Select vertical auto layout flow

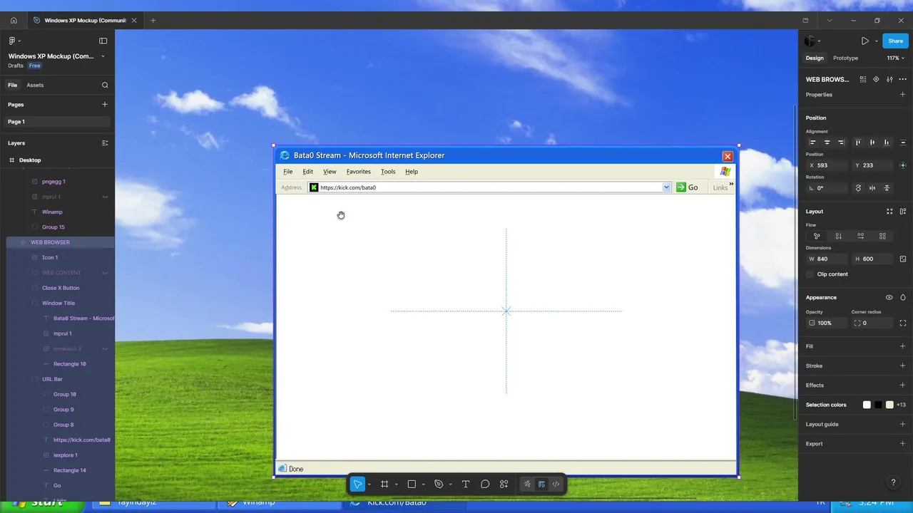click(838, 236)
